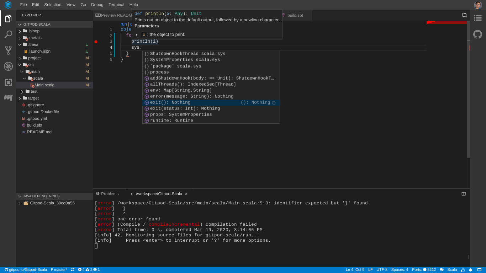The image size is (486, 273).
Task: Open the Source Control view icon
Action: (x=8, y=50)
